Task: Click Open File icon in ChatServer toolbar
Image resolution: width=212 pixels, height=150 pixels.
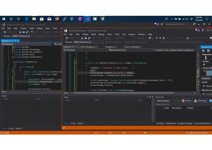Action: (x=20, y=32)
